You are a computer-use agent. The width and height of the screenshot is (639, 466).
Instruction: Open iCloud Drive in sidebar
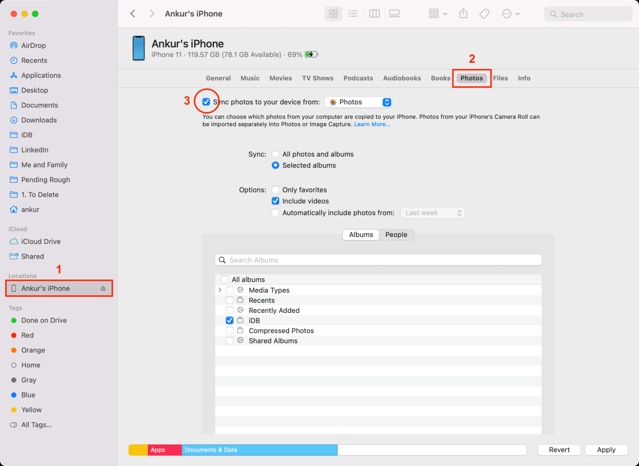(40, 241)
